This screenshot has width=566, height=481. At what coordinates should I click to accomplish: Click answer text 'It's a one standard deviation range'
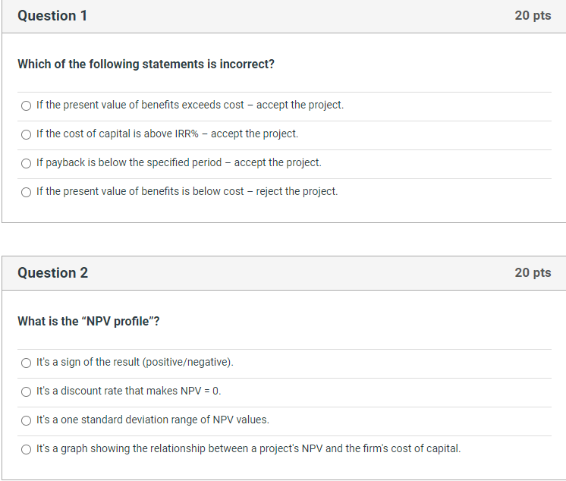153,420
